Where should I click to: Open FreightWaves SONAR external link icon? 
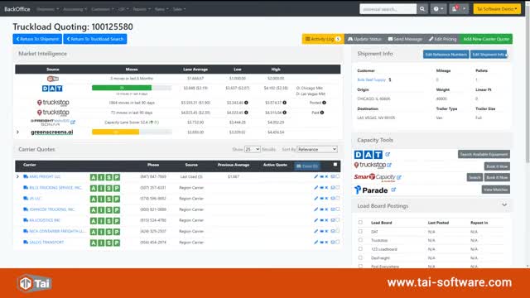[x=73, y=122]
